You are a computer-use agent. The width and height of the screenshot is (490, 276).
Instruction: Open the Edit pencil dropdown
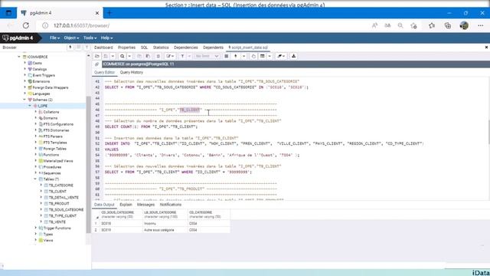[170, 56]
